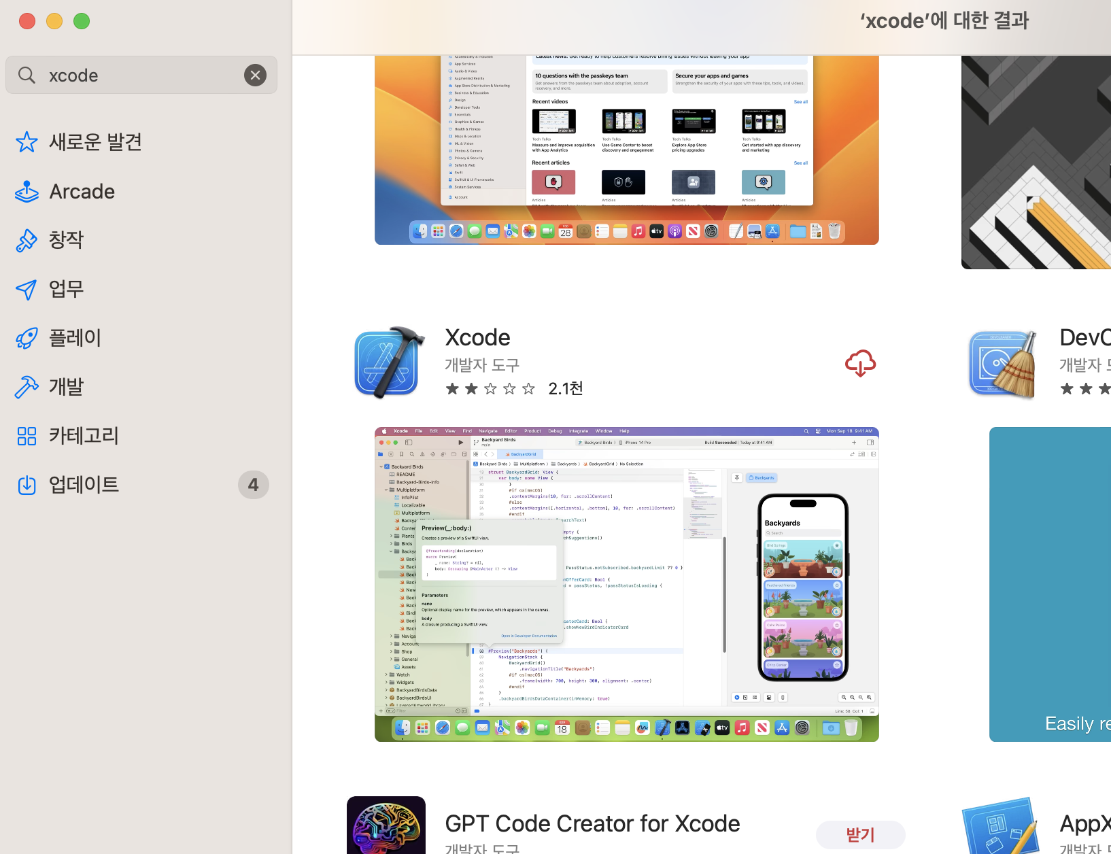The width and height of the screenshot is (1111, 854).
Task: Click the 플레이 rocket icon
Action: [x=27, y=338]
